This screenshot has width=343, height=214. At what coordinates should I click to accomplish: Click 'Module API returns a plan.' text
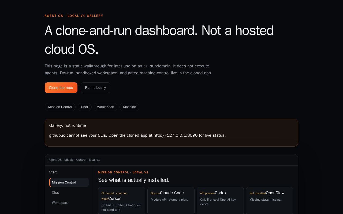tap(169, 200)
